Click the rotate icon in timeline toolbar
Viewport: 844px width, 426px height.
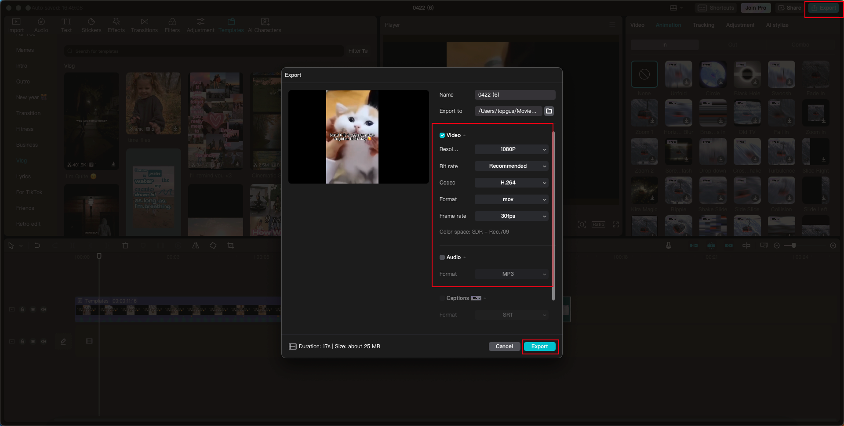(213, 245)
